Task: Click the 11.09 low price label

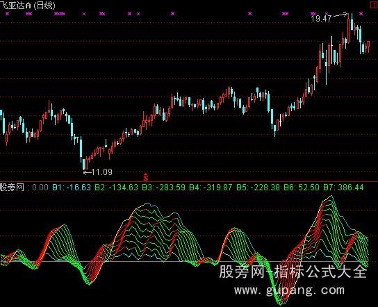Action: (102, 172)
